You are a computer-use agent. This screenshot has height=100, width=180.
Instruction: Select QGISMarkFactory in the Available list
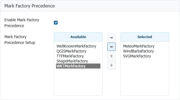click(78, 51)
